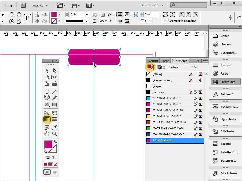Open the Ebenen panel
This screenshot has width=242, height=181.
pyautogui.click(x=225, y=44)
